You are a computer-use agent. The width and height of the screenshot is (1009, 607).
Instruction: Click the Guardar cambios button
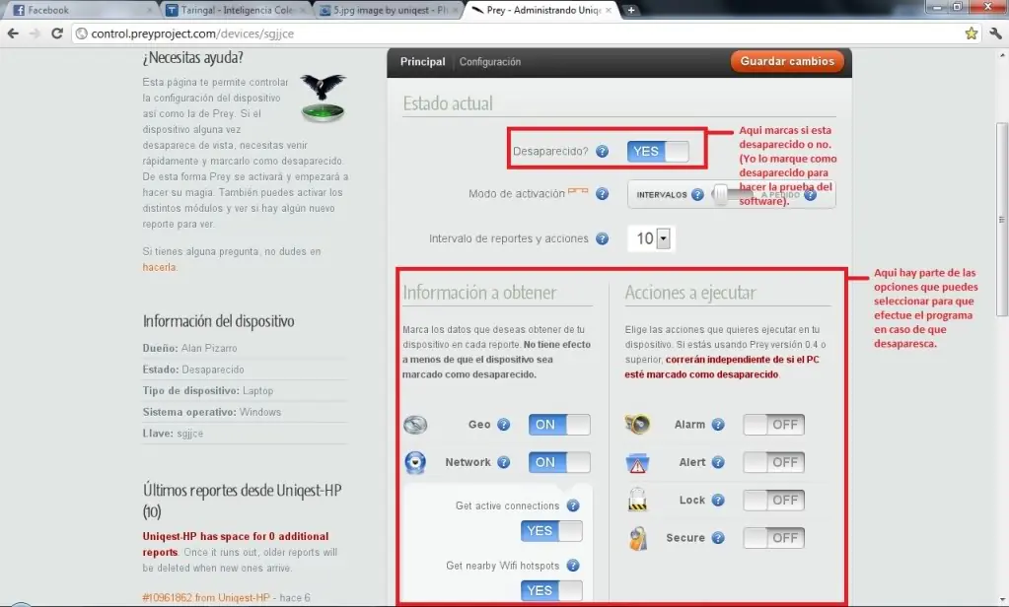tap(787, 61)
